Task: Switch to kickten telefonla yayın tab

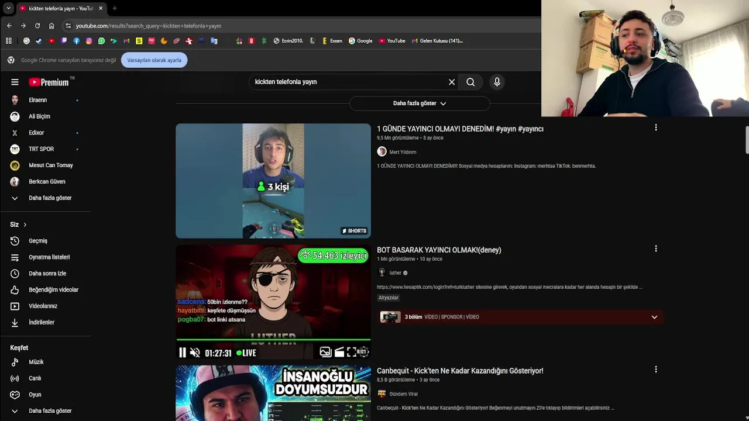Action: click(61, 8)
